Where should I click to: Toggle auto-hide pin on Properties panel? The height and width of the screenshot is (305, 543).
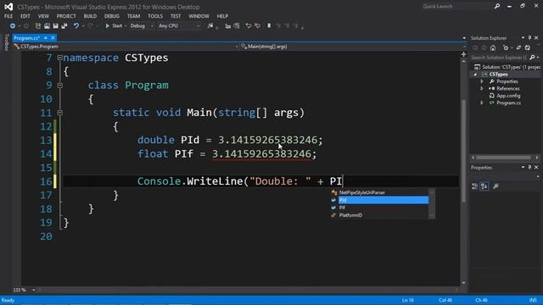pyautogui.click(x=529, y=168)
